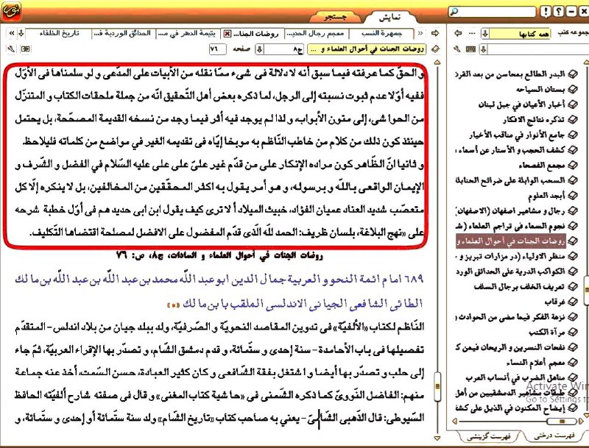The width and height of the screenshot is (589, 448).
Task: Select نفحات النسرين و الريحان book
Action: (511, 347)
